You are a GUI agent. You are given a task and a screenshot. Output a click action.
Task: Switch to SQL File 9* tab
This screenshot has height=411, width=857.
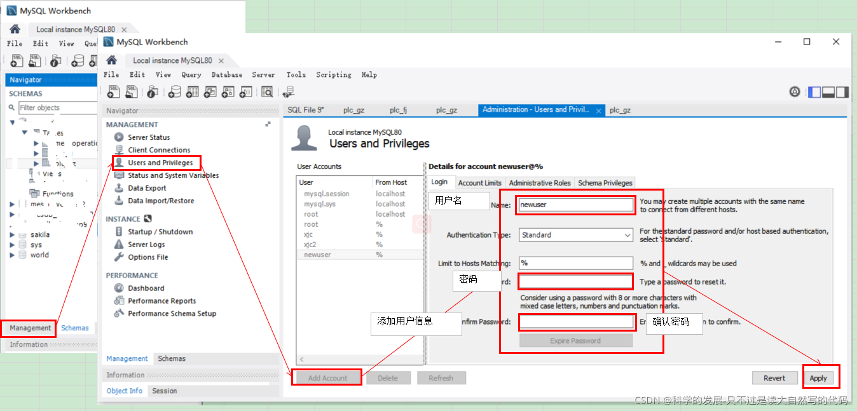[306, 110]
